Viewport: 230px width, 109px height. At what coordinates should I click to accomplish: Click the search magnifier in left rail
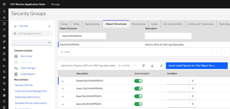point(4,12)
